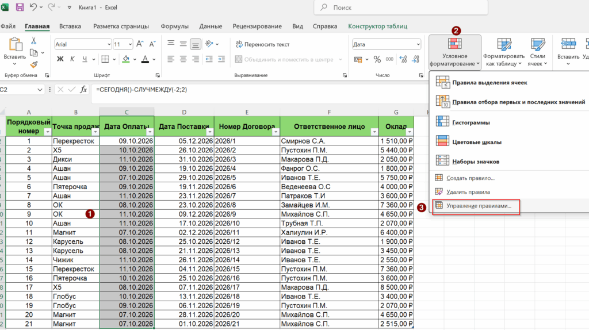The height and width of the screenshot is (330, 589).
Task: Switch to the Вставка tab
Action: [70, 26]
